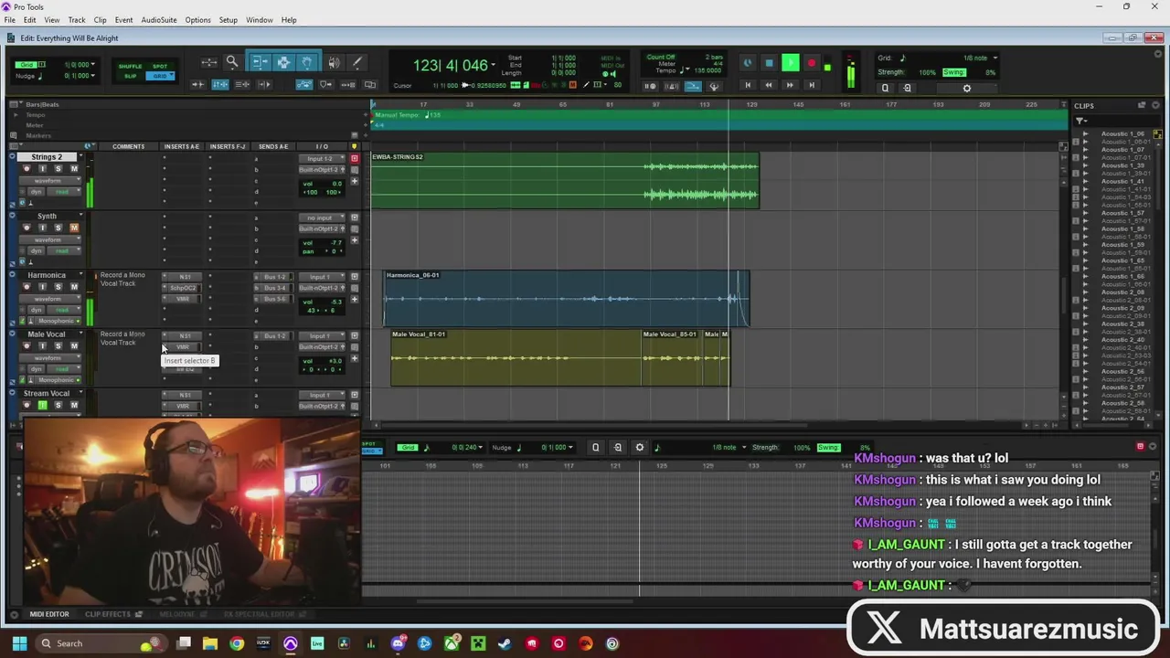Open grid settings gear in toolbar

[x=967, y=89]
